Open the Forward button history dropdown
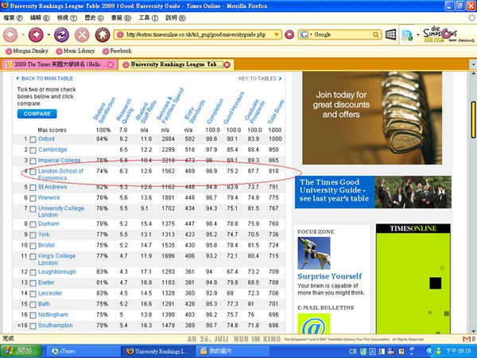This screenshot has height=358, width=477. (x=48, y=35)
